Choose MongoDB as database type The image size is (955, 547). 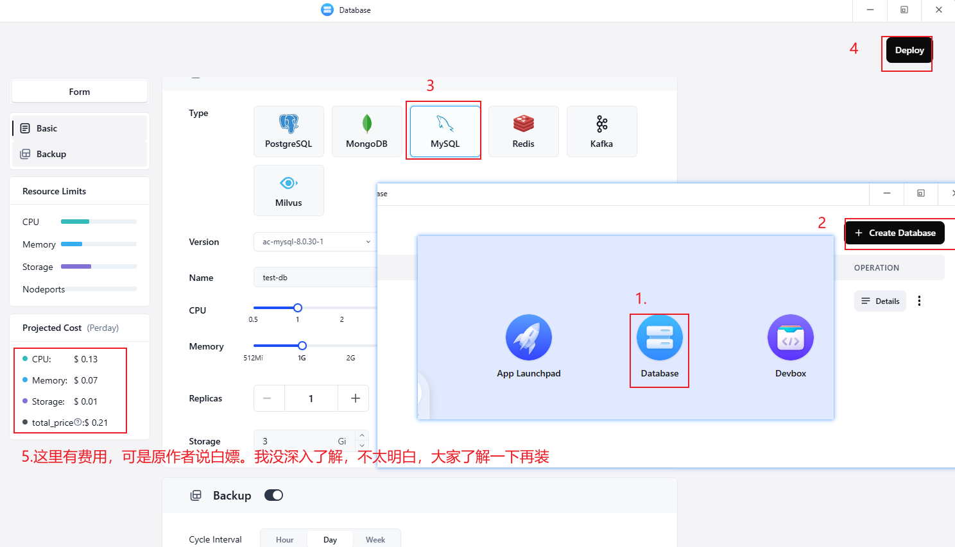[366, 131]
